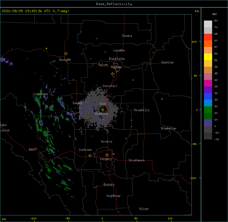The width and height of the screenshot is (228, 222).
Task: Click the yellow V marker northwest of RockyMH
Action: (46, 49)
